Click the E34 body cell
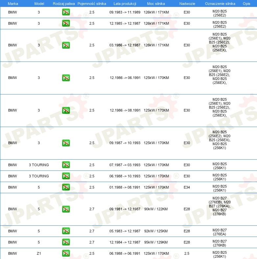 tap(187, 187)
